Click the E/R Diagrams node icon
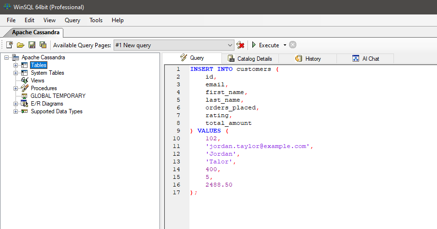437x229 pixels. tap(25, 104)
